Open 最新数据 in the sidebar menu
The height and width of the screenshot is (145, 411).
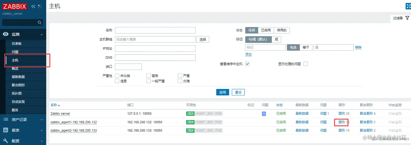pos(18,77)
